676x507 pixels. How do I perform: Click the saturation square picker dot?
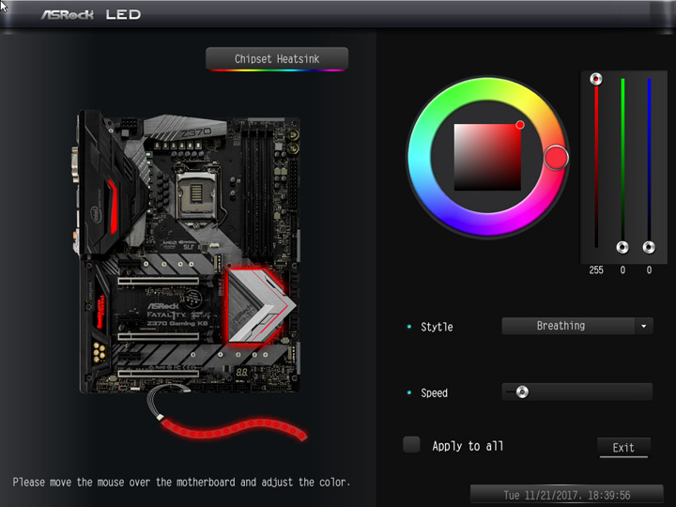[520, 125]
